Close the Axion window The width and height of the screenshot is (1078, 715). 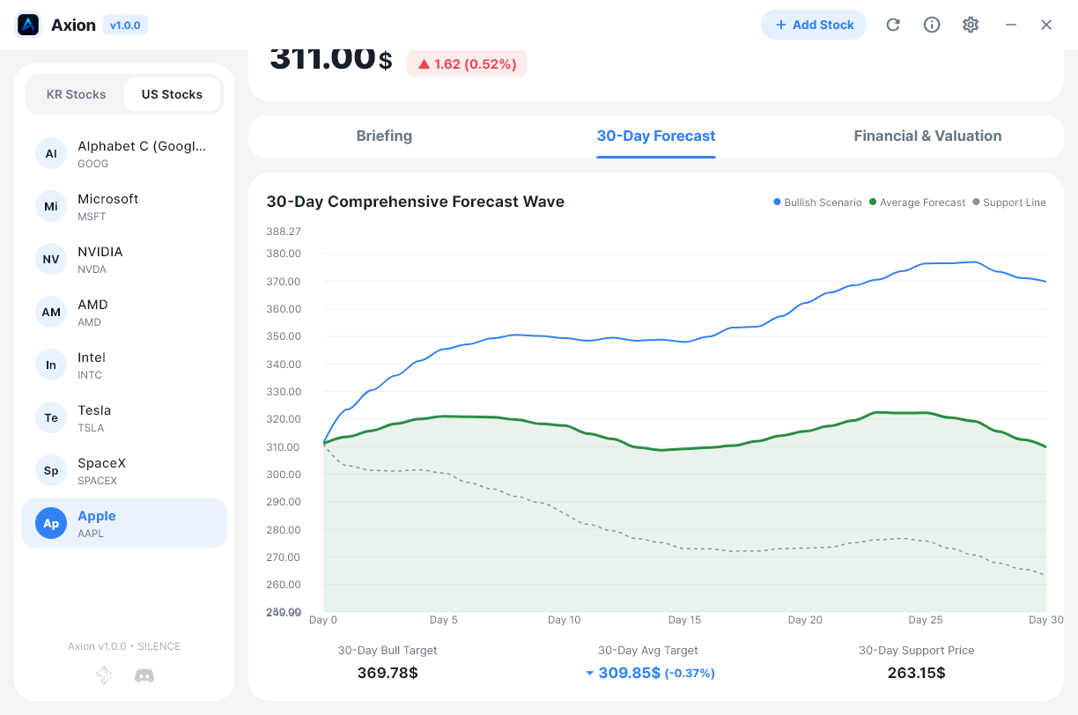click(1046, 25)
